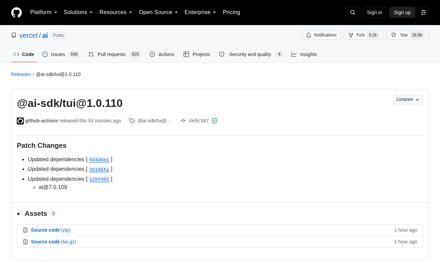Click the '53 minutes ago' release time
This screenshot has height=275, width=440.
[104, 121]
